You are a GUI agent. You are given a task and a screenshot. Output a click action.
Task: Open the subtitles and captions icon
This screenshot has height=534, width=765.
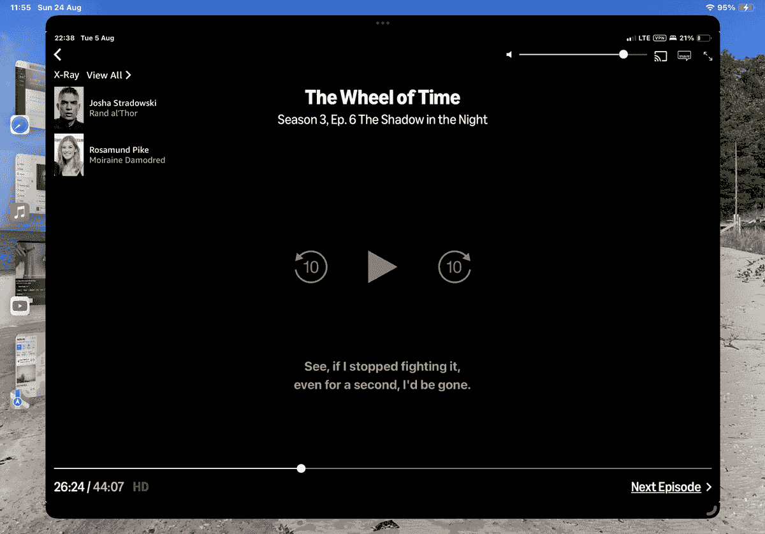685,56
